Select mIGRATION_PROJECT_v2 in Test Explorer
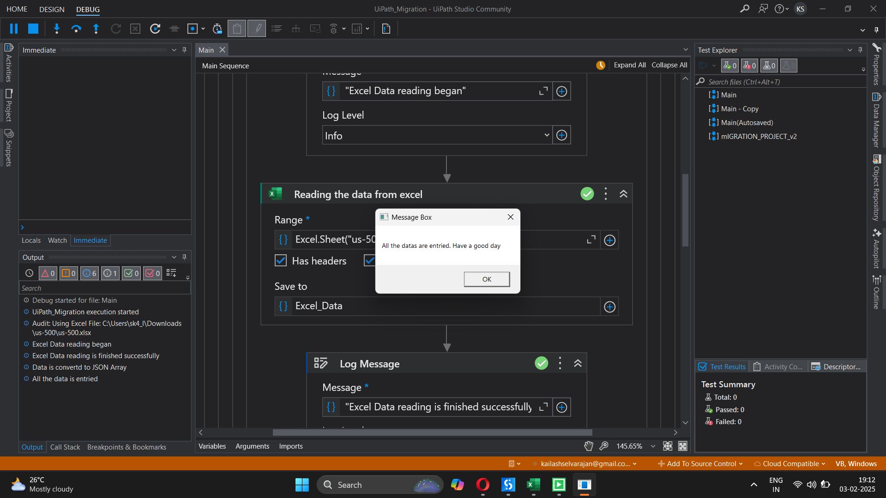 click(x=758, y=136)
